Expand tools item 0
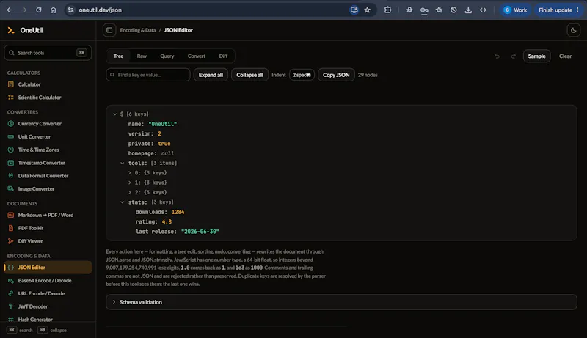The height and width of the screenshot is (338, 587). (x=130, y=173)
